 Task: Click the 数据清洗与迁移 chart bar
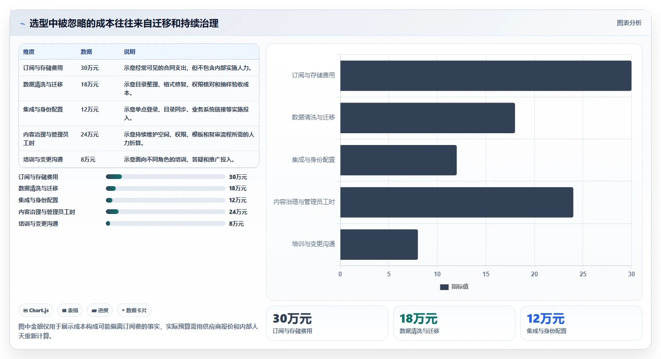coord(428,118)
